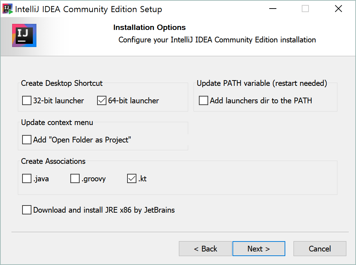Click the window title "IntelliJ IDEA Community Edition Setup"
The width and height of the screenshot is (356, 265).
(89, 9)
